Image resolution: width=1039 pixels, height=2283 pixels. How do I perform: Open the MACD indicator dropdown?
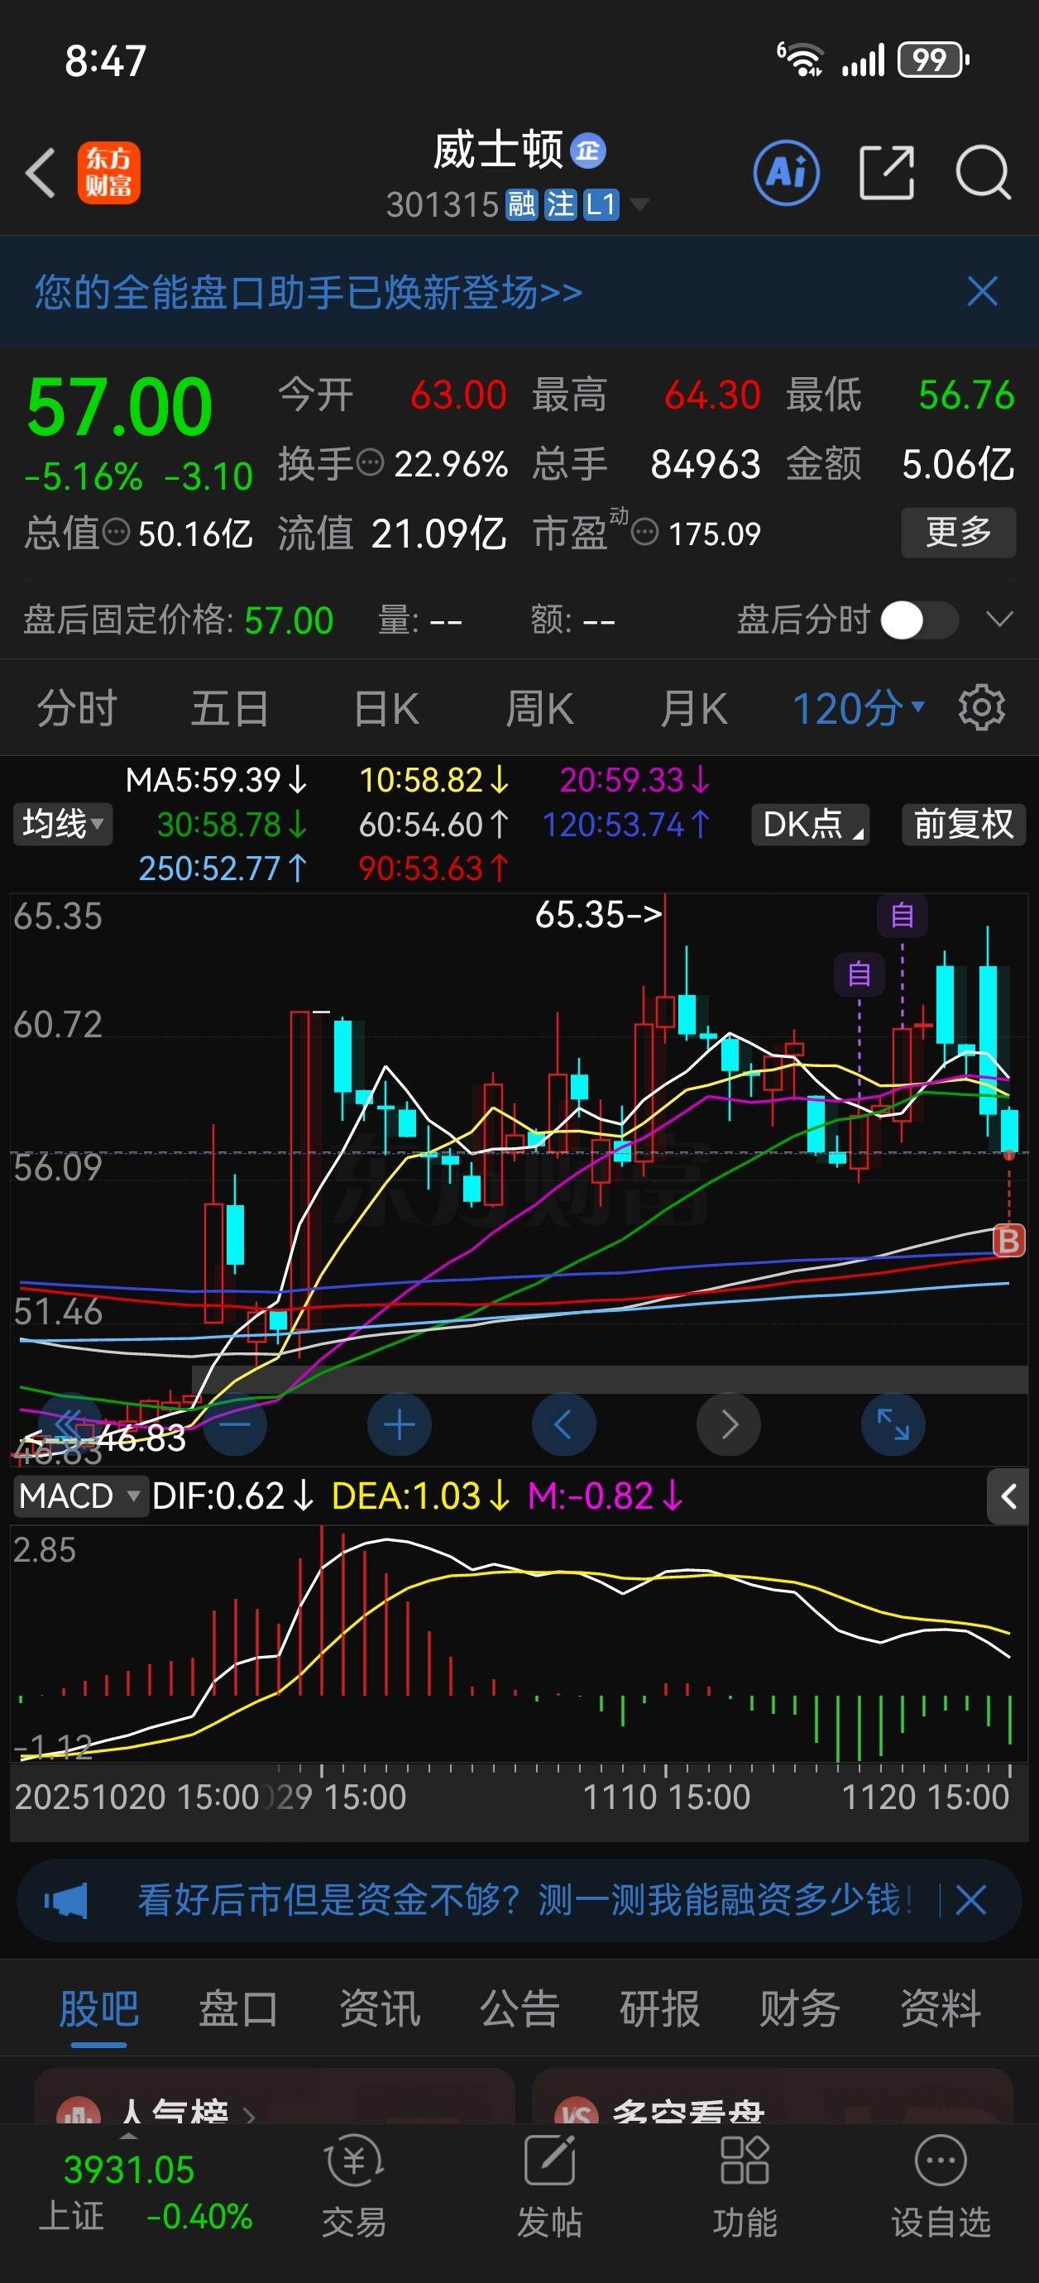79,1496
